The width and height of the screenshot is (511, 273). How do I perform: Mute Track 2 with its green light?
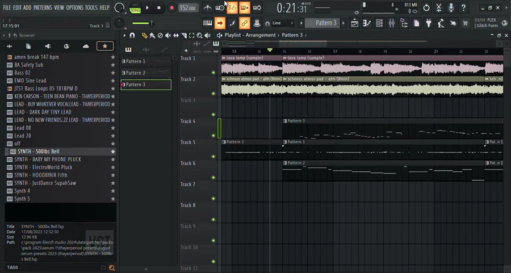coord(213,94)
